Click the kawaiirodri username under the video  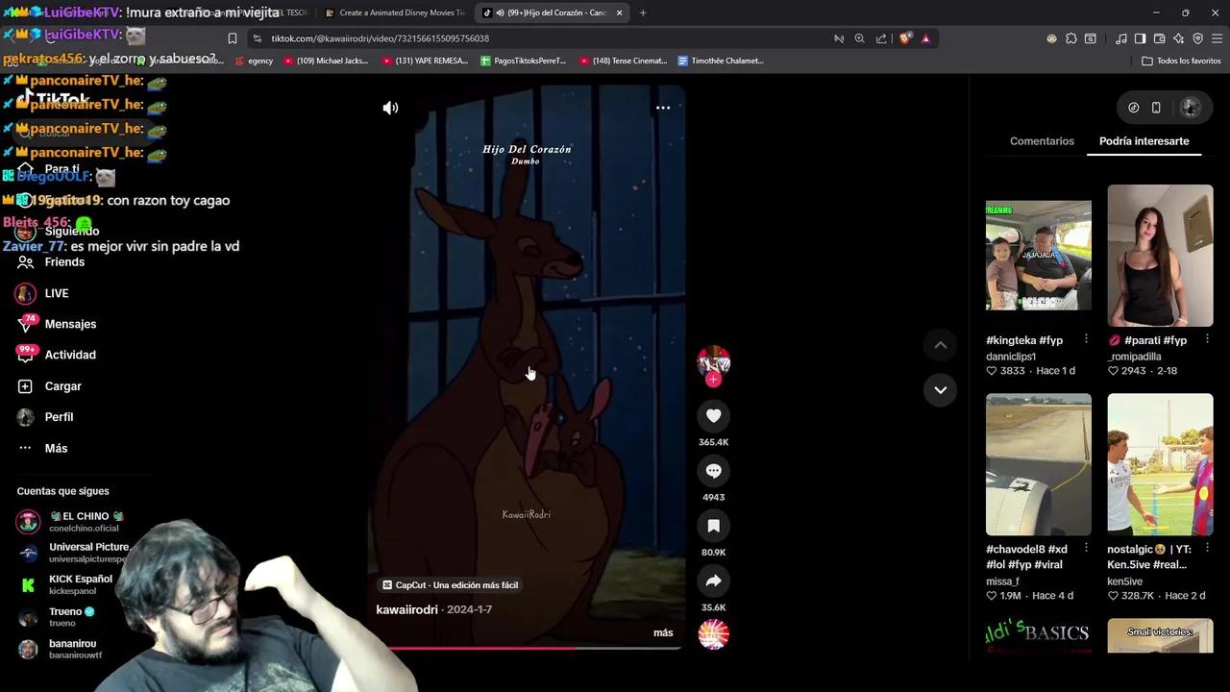(x=406, y=609)
